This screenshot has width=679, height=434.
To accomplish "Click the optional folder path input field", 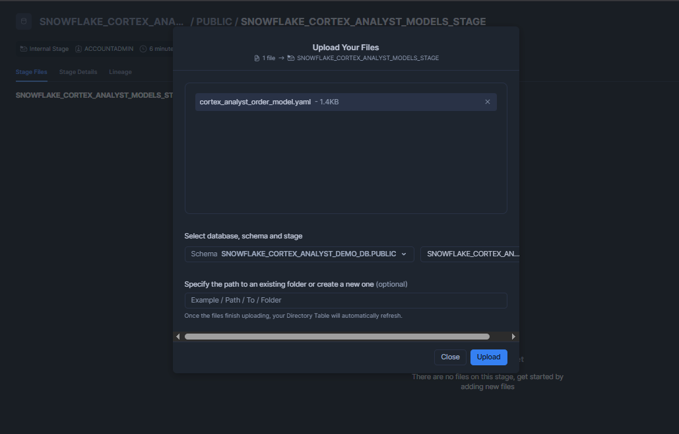I will (x=346, y=300).
